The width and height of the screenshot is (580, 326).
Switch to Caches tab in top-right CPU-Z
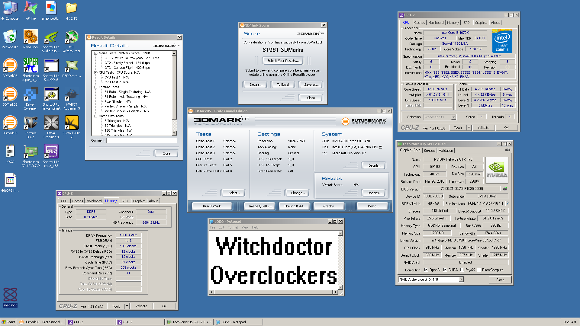pyautogui.click(x=419, y=23)
